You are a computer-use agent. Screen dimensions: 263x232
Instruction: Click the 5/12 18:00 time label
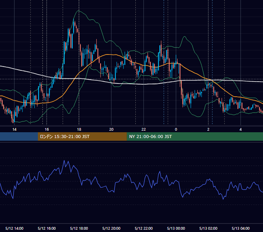(x=79, y=228)
